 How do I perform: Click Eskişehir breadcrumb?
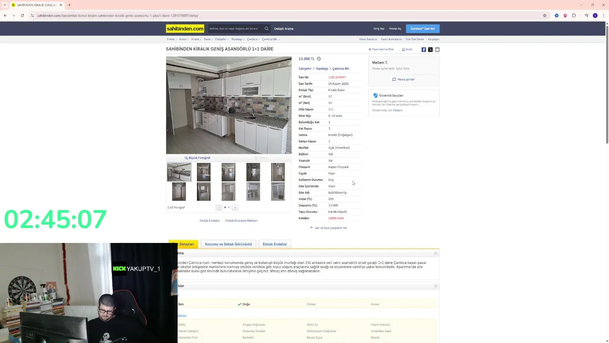pos(221,39)
